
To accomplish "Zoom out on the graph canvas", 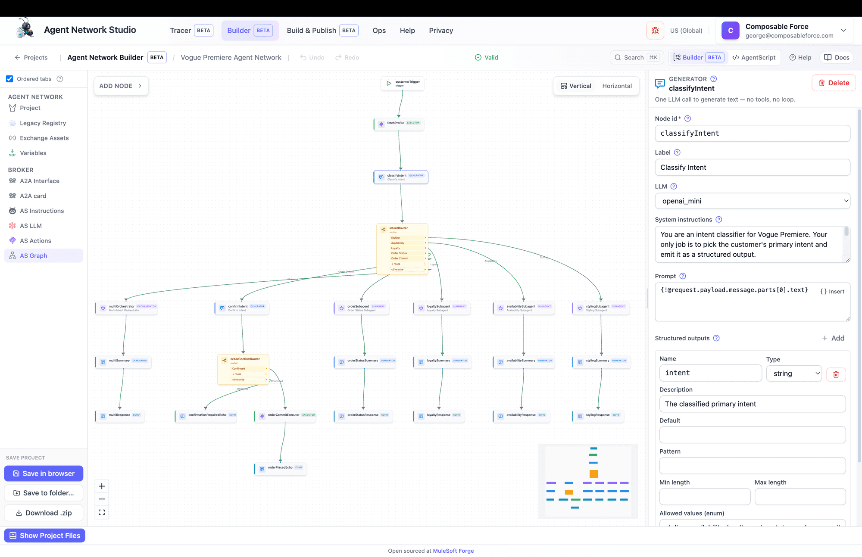I will (102, 499).
